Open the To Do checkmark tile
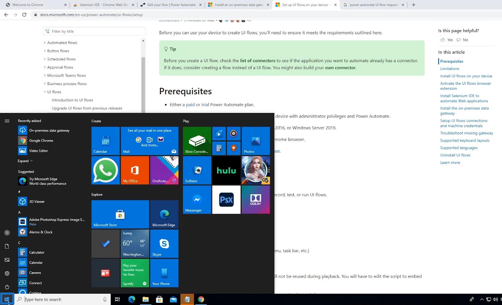The width and height of the screenshot is (502, 305). tap(105, 243)
